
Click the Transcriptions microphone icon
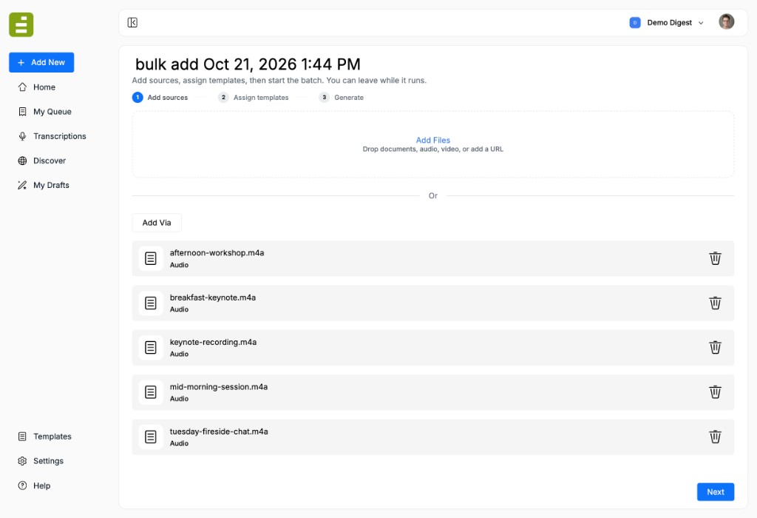click(22, 136)
